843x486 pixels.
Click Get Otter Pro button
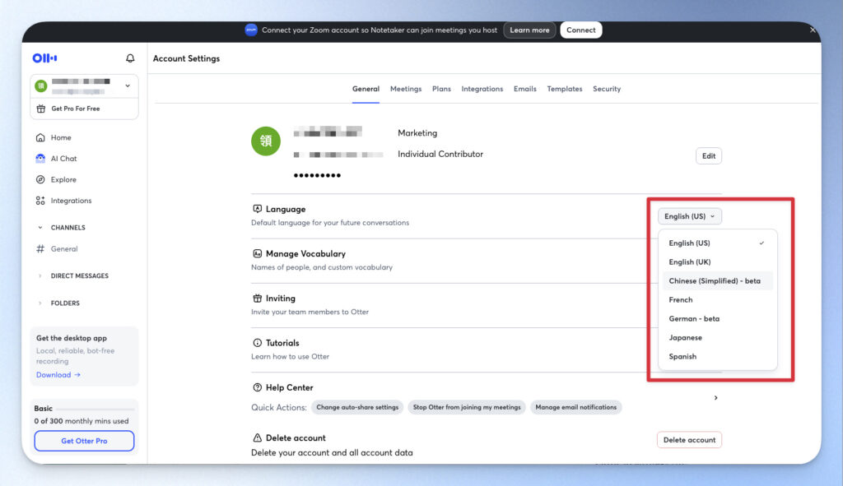(x=85, y=441)
